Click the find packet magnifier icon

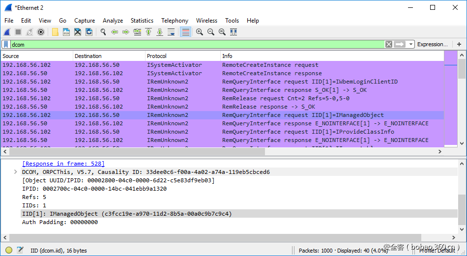coord(103,32)
